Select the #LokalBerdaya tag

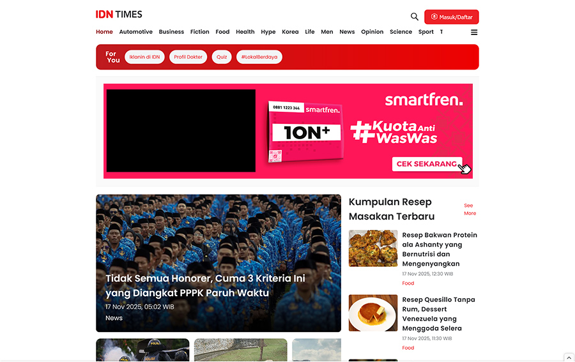click(259, 57)
